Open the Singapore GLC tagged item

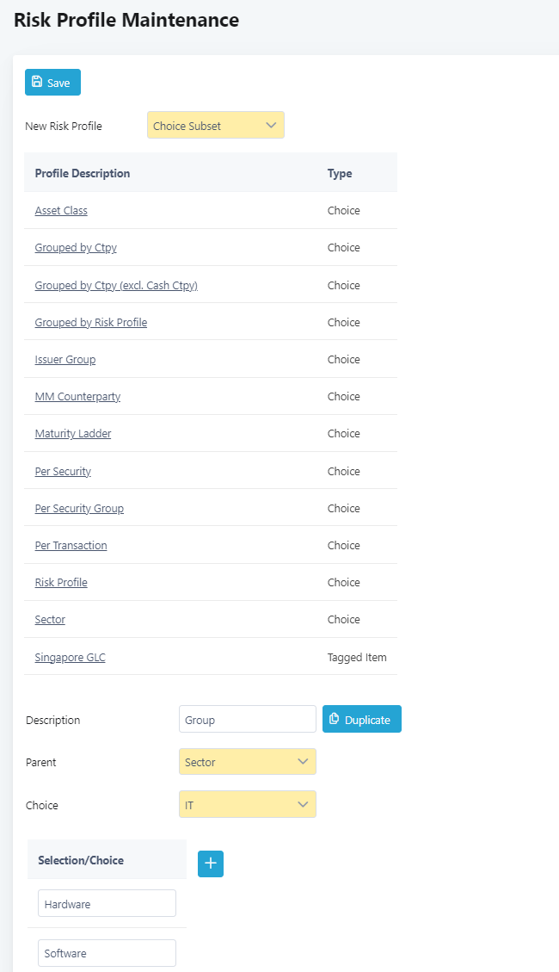(x=70, y=657)
